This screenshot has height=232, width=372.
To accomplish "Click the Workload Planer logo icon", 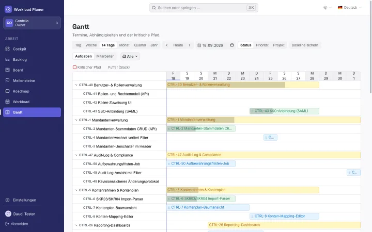I will tap(8, 9).
